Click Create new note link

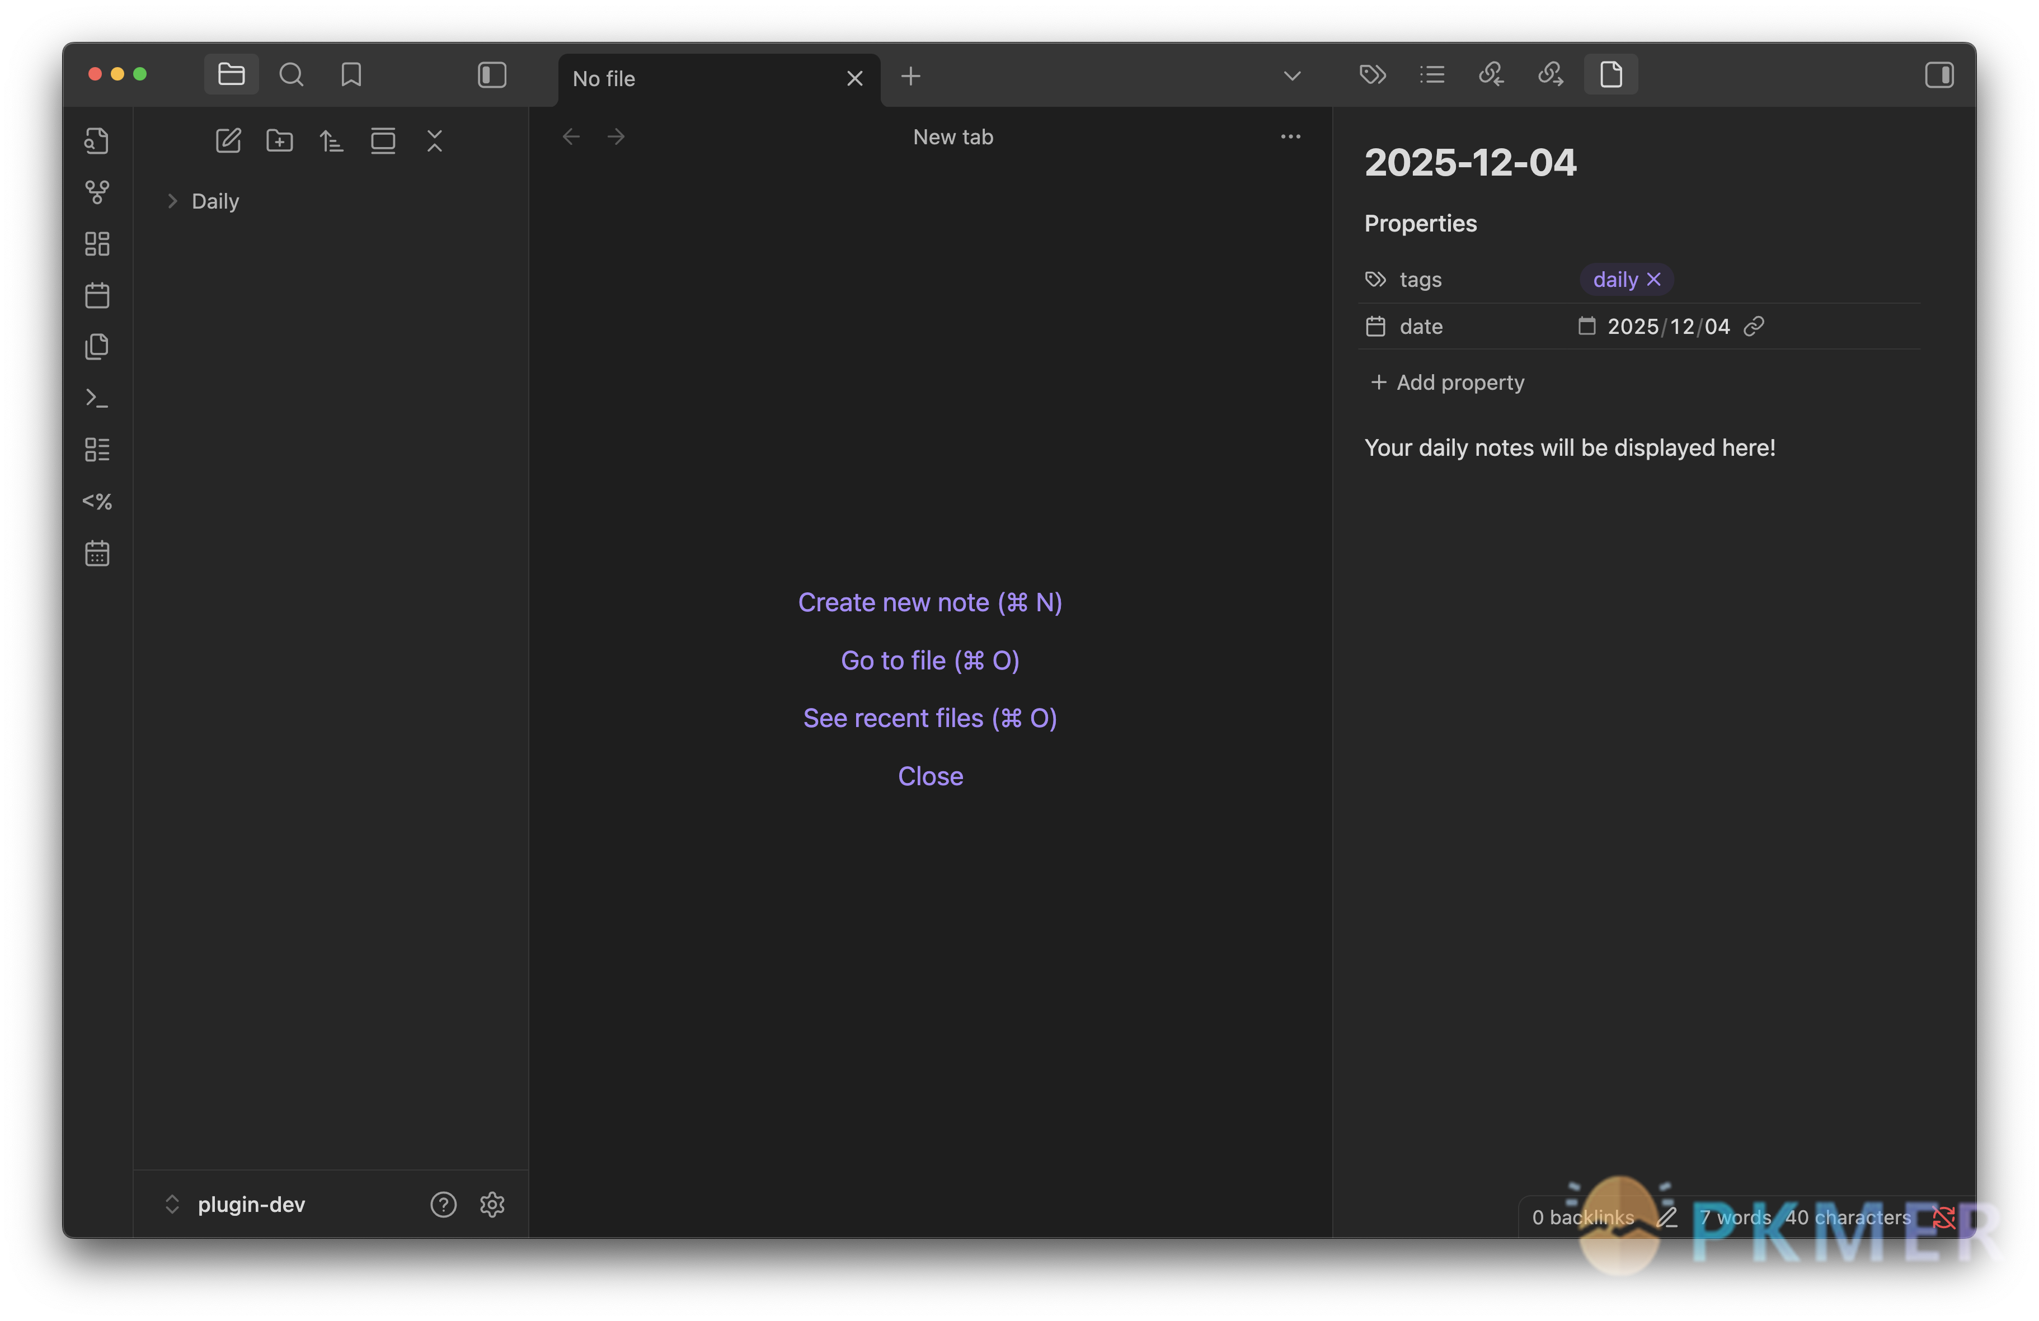tap(929, 603)
